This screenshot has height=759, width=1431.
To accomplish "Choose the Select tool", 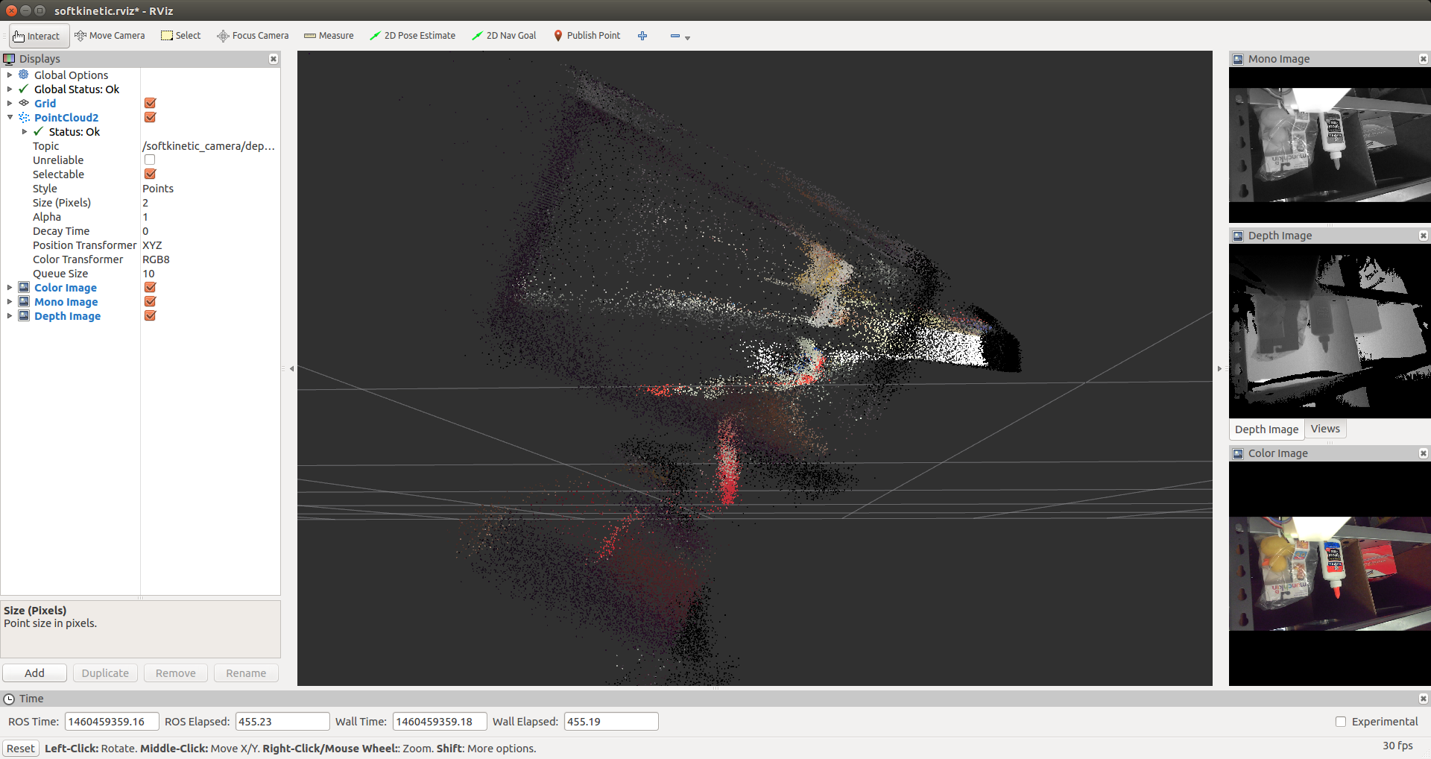I will pyautogui.click(x=181, y=36).
